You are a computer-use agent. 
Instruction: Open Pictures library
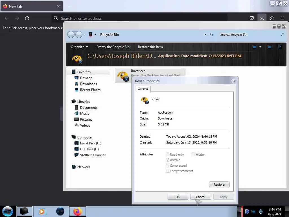coord(86,119)
